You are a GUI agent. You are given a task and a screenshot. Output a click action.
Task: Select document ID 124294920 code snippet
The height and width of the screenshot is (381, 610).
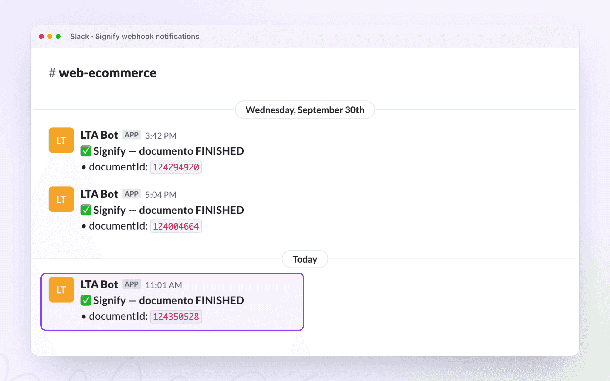[x=176, y=167]
